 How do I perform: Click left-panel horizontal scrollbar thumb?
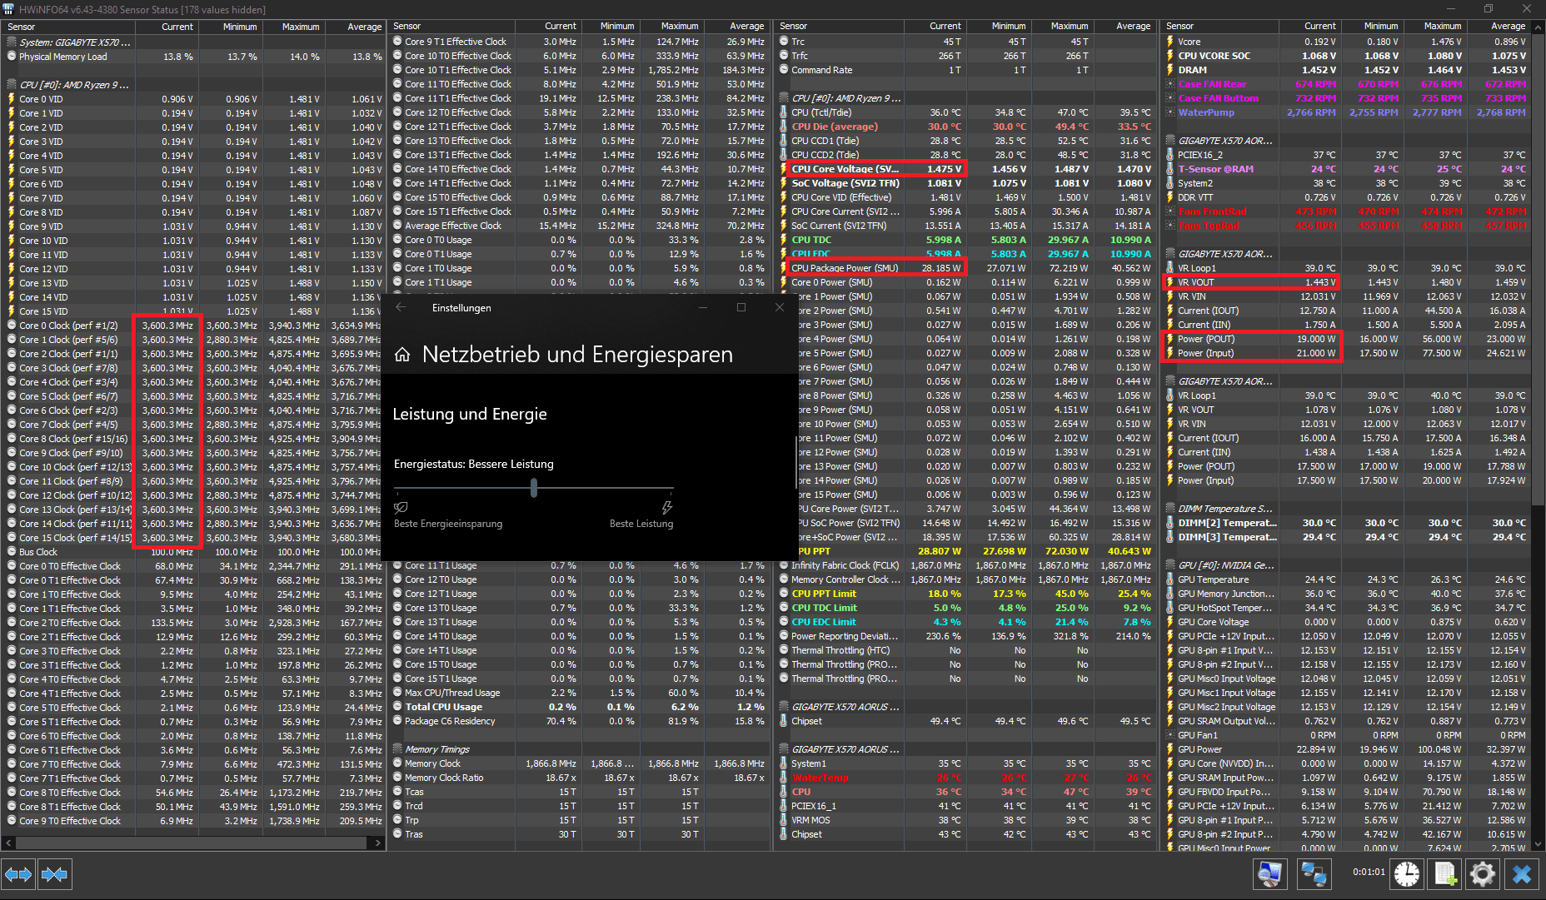[192, 843]
